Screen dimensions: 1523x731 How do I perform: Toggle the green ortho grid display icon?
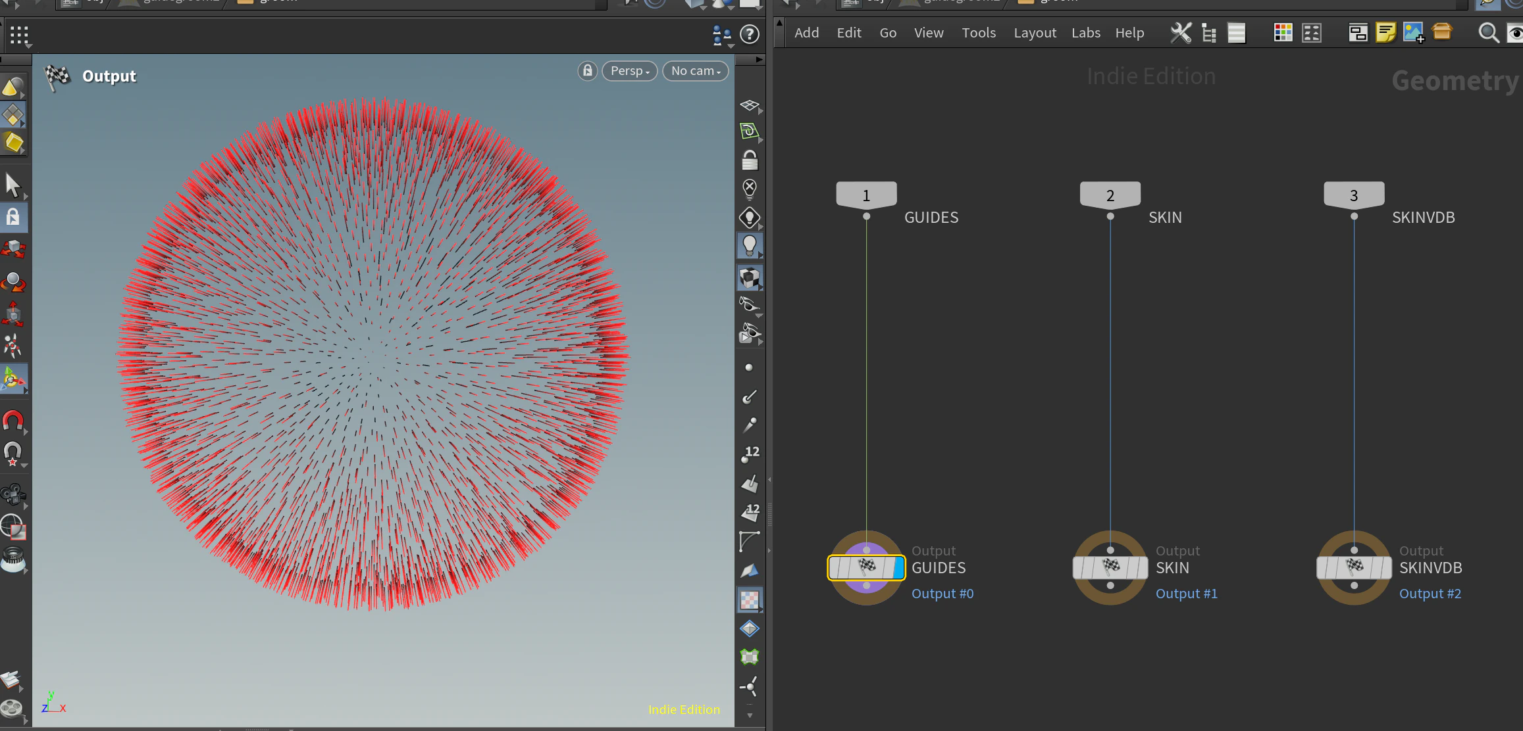coord(750,131)
